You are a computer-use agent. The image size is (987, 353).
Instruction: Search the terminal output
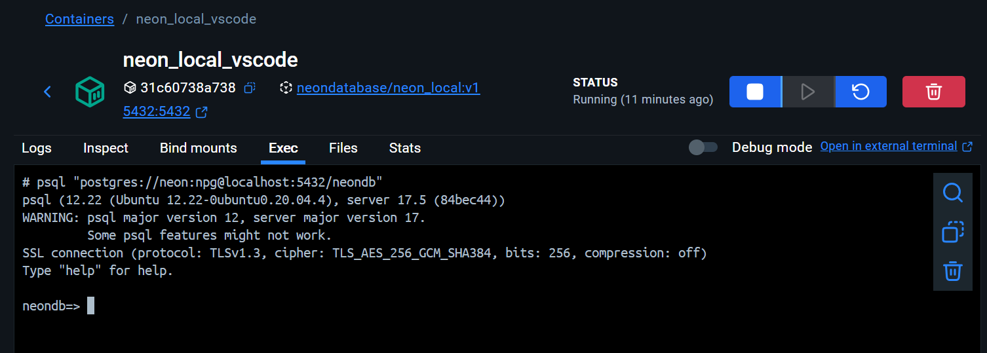952,193
